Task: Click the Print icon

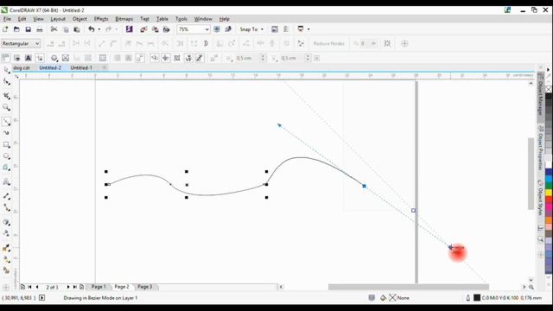Action: point(40,29)
